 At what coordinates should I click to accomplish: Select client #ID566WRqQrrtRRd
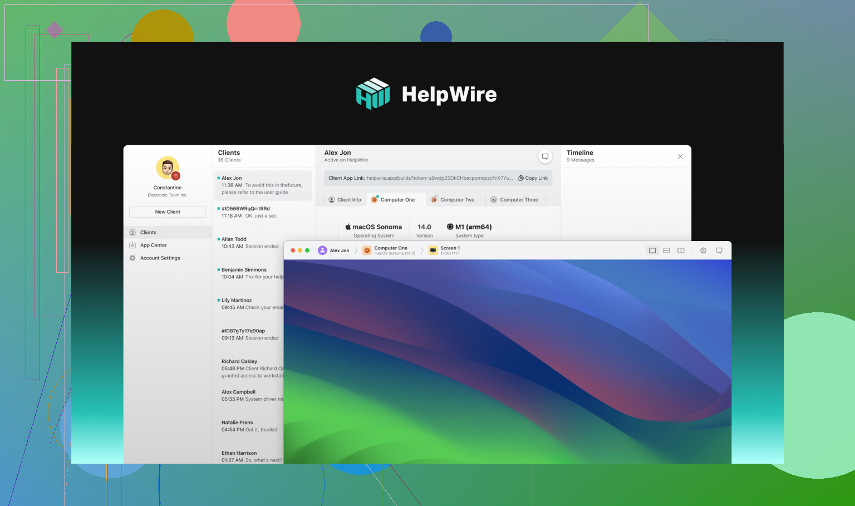click(263, 213)
